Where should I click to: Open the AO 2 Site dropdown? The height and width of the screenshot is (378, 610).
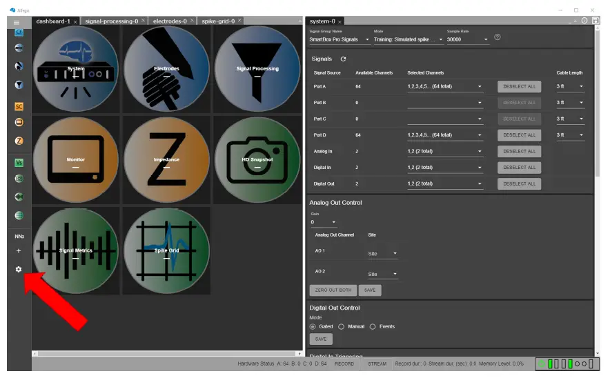(382, 275)
